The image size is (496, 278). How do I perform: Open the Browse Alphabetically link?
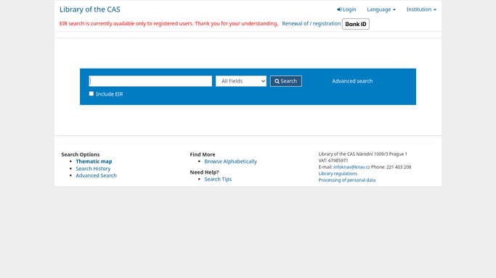coord(231,161)
